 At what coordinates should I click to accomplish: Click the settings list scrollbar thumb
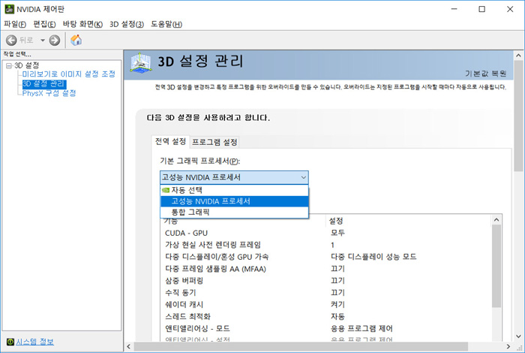pos(496,266)
